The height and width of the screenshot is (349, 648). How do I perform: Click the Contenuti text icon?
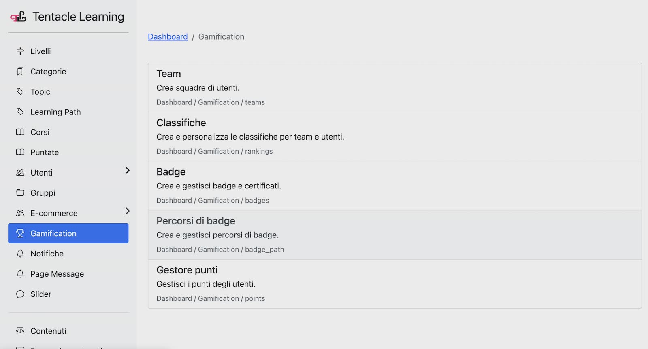pyautogui.click(x=20, y=331)
